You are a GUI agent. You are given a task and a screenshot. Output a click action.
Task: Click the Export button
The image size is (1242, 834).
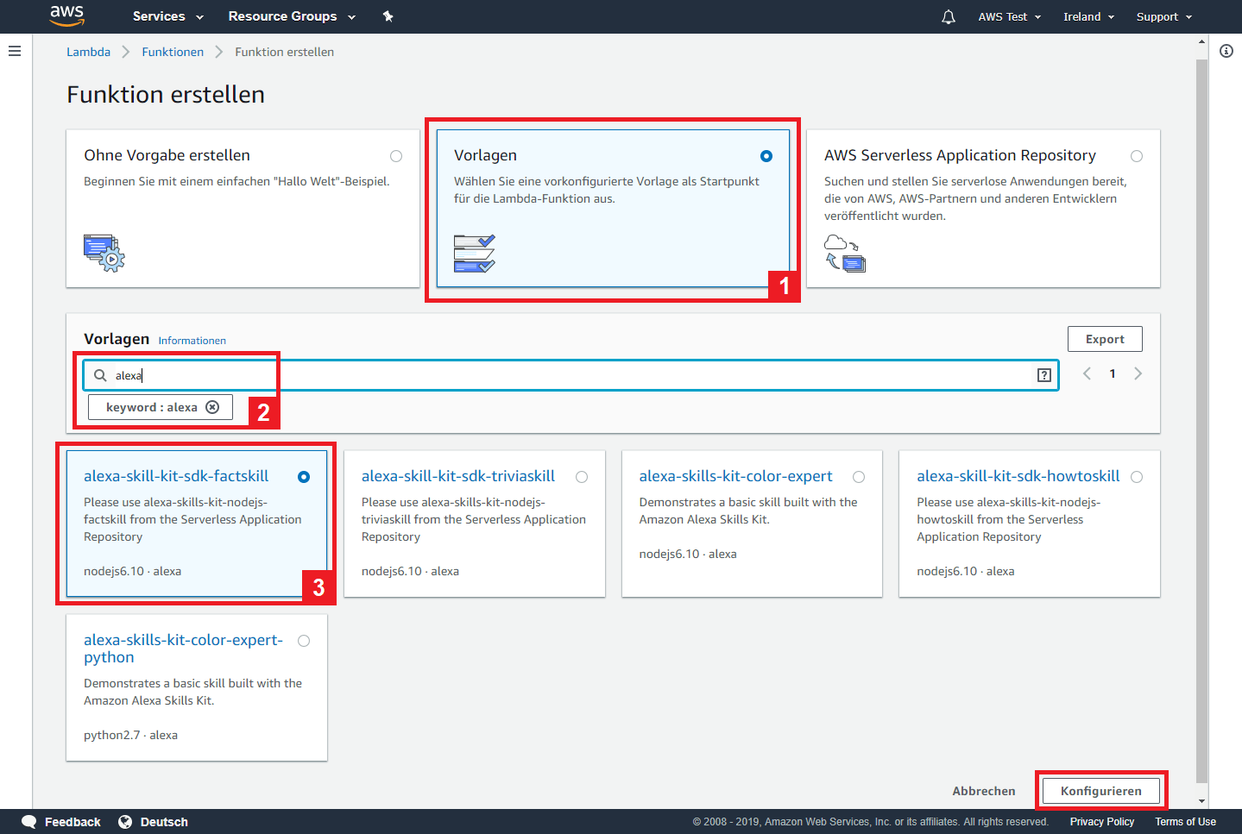point(1105,339)
